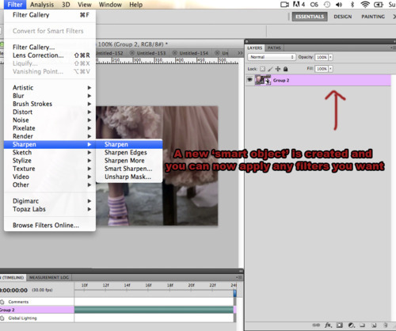Create a new layer

(374, 325)
